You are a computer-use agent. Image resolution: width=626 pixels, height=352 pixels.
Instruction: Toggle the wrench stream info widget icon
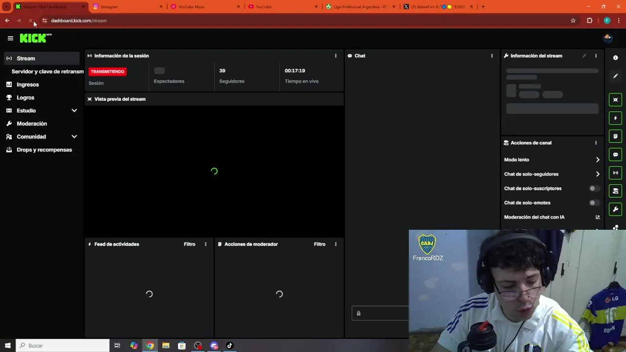pos(615,209)
